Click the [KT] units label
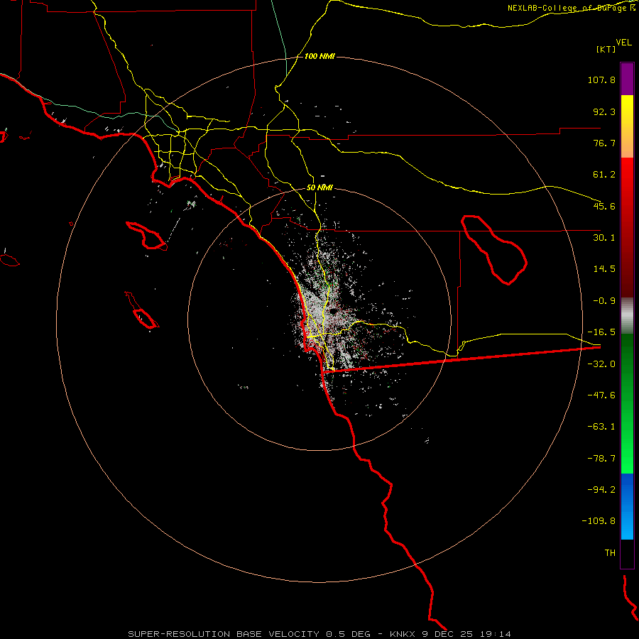This screenshot has height=639, width=639. click(x=606, y=49)
